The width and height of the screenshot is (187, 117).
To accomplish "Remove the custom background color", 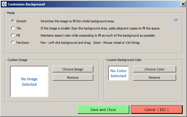I will click(154, 78).
